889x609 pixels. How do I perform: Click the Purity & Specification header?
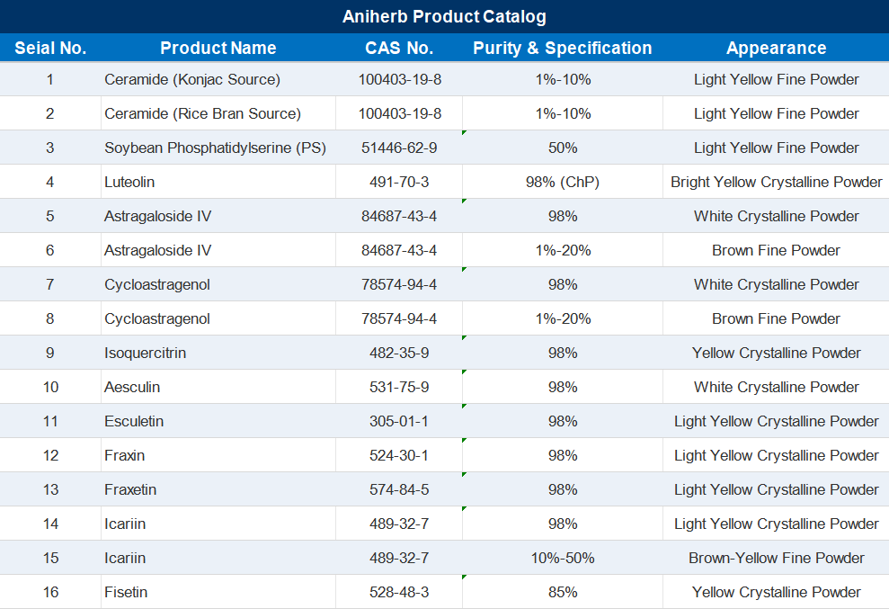tap(563, 49)
